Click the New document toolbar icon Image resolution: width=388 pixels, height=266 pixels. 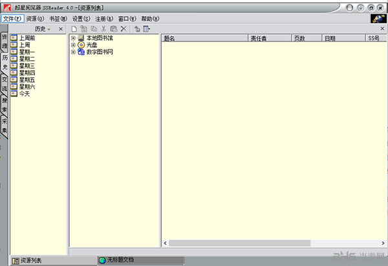click(74, 30)
